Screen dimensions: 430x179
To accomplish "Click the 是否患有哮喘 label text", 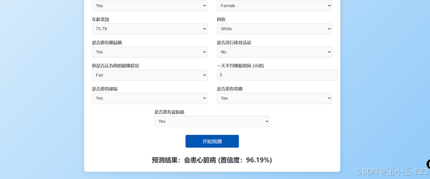I will 105,89.
